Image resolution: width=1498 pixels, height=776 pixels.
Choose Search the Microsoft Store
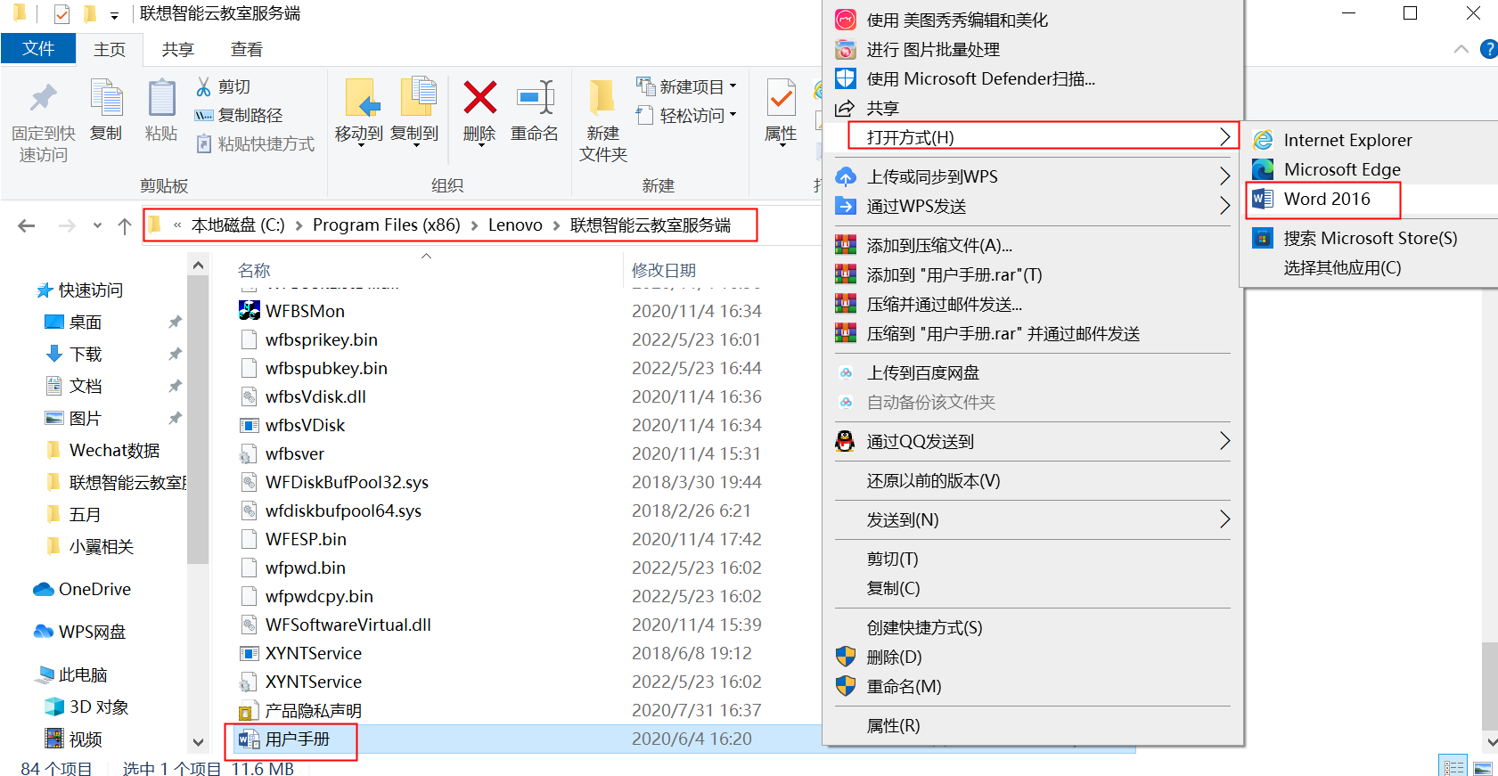(x=1371, y=238)
